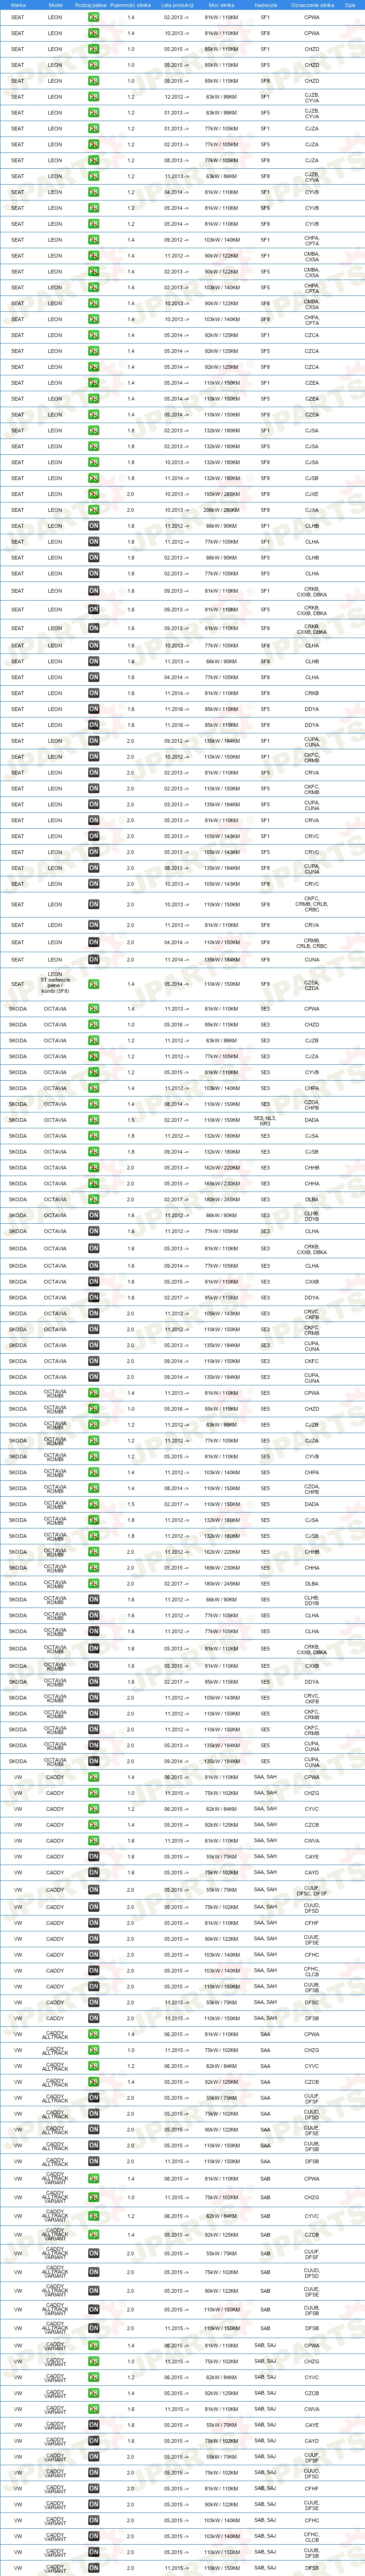365x2576 pixels.
Task: Click the 'SE3, NL3, NR3' body code cell
Action: click(x=265, y=1120)
